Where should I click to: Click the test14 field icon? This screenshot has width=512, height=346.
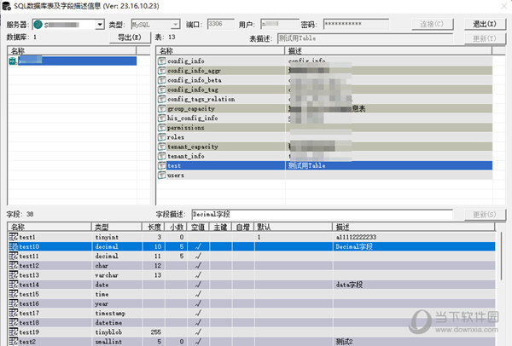pos(13,284)
